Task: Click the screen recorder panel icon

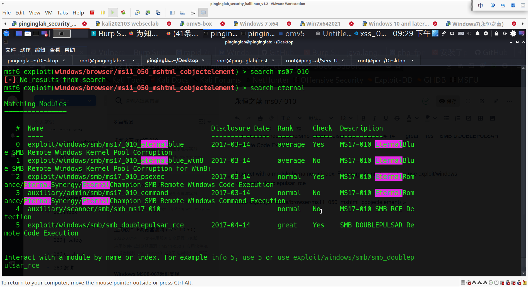Action: tap(45, 34)
